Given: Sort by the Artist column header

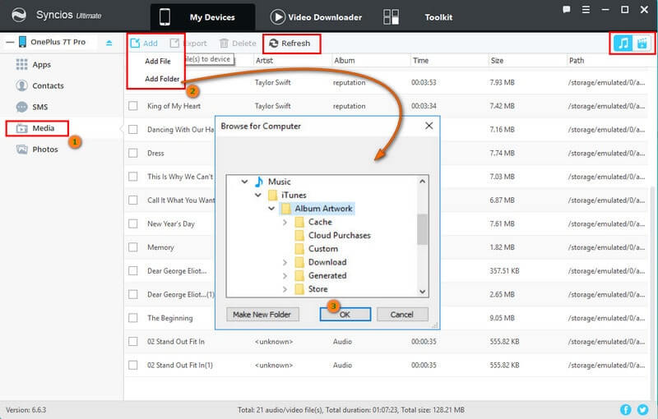Looking at the screenshot, I should [x=264, y=60].
